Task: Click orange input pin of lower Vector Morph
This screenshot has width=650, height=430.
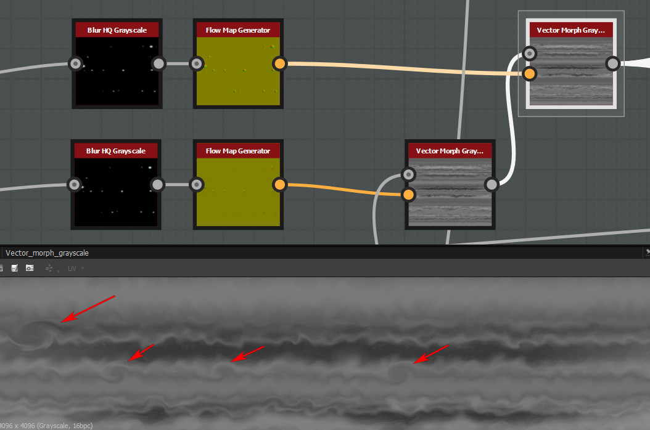Action: pos(408,194)
